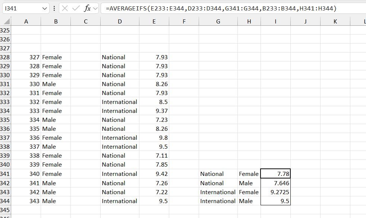Click the Select All corner triangle
Viewport: 366px width, 218px height.
tap(7, 22)
